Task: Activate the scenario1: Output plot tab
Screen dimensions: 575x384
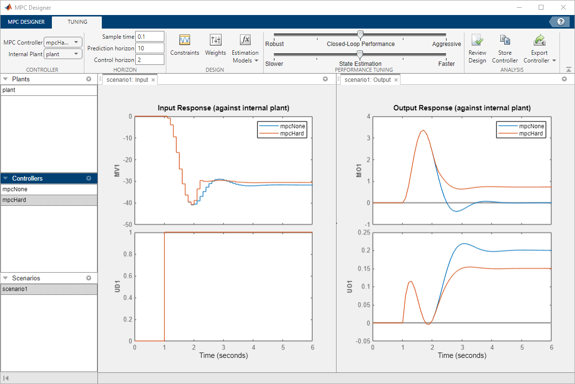Action: [367, 80]
